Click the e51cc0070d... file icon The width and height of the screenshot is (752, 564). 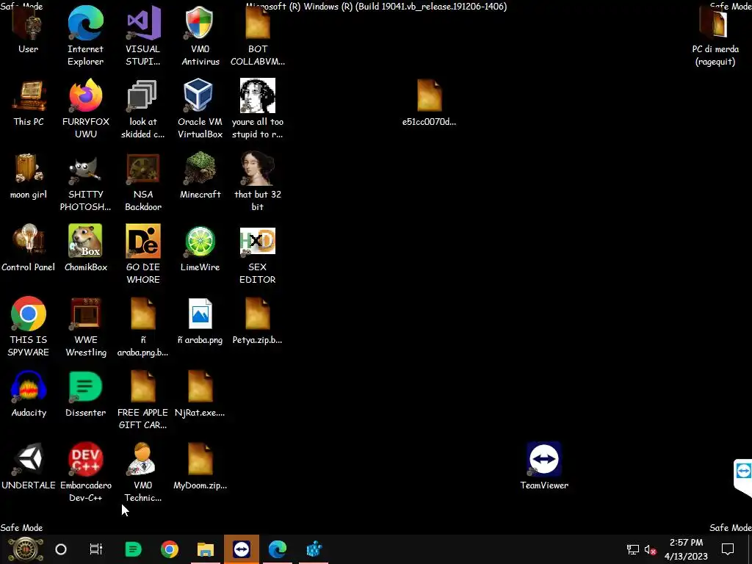click(429, 95)
